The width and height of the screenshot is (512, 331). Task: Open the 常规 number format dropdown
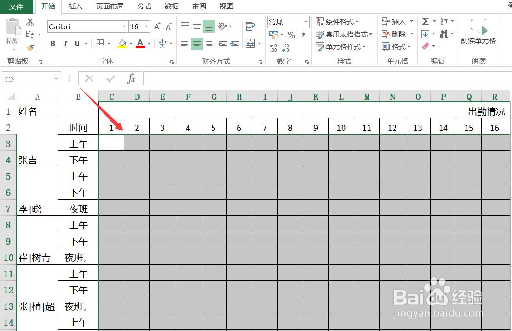(x=305, y=22)
